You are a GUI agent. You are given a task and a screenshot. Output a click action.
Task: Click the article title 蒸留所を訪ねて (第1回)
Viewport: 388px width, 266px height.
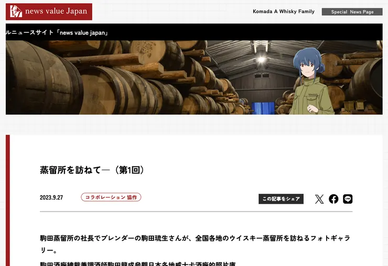[92, 170]
